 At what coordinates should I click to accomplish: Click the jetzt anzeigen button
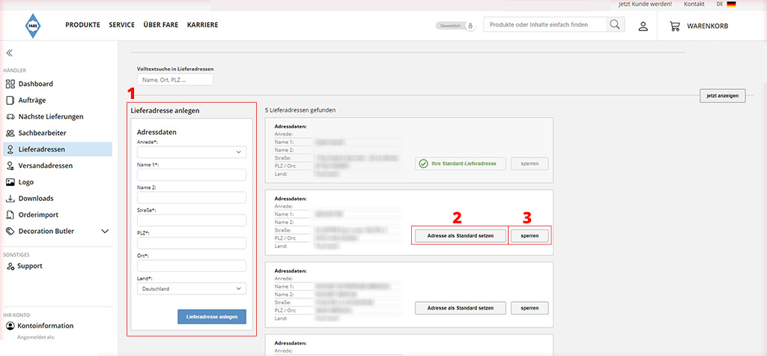coord(722,96)
